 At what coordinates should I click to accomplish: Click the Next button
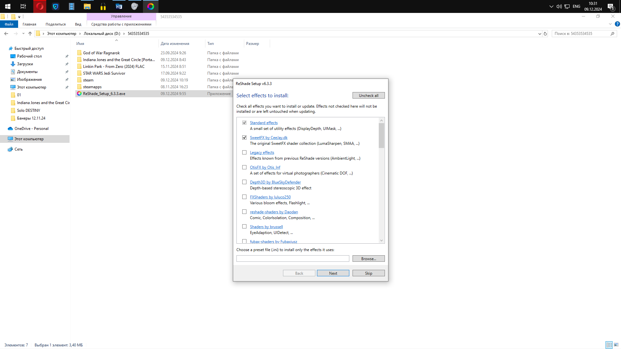pyautogui.click(x=333, y=273)
